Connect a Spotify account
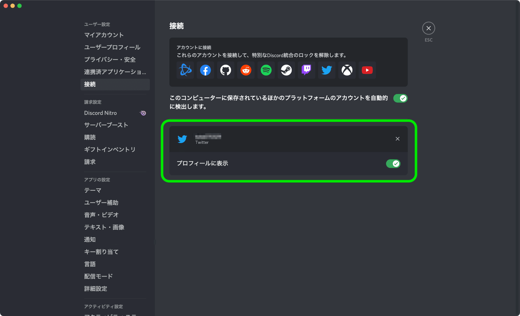The height and width of the screenshot is (316, 520). 266,70
